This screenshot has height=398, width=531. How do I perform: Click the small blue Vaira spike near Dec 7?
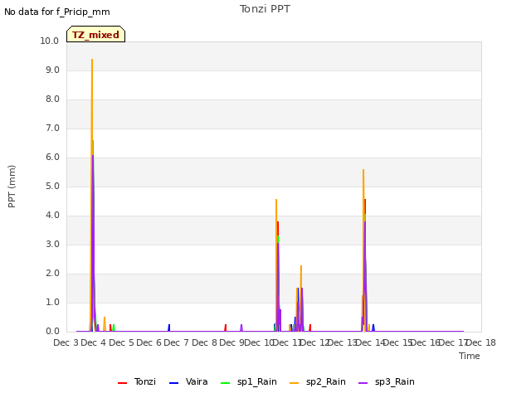point(169,328)
